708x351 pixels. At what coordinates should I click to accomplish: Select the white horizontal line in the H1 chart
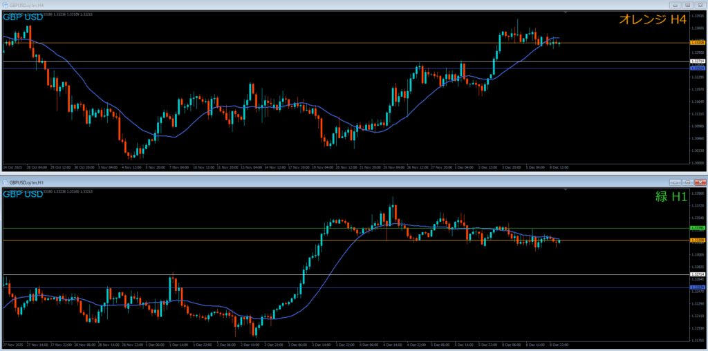pyautogui.click(x=346, y=275)
